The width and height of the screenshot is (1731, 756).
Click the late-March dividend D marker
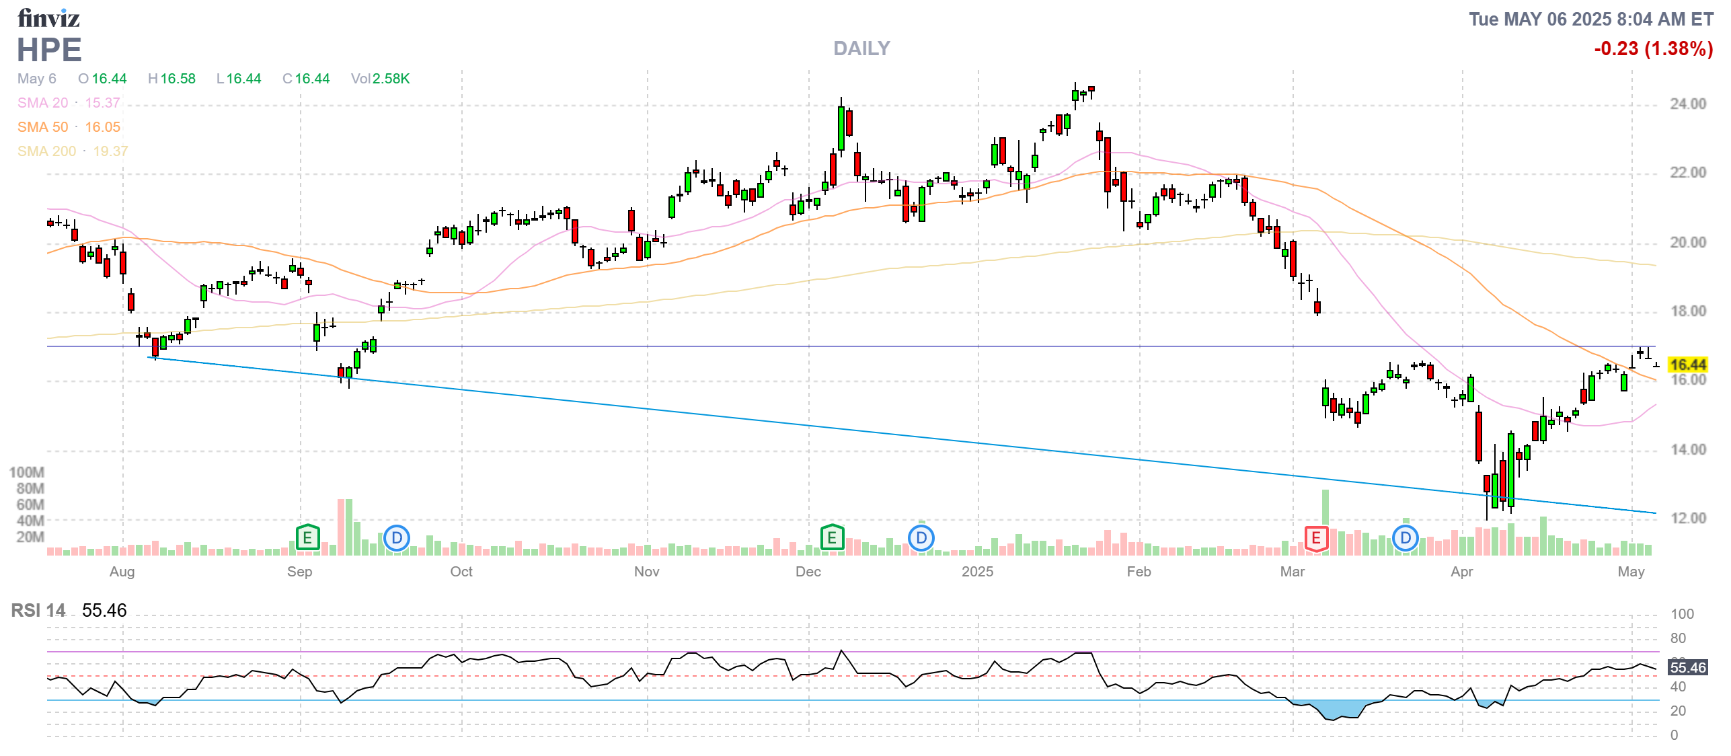point(1406,538)
